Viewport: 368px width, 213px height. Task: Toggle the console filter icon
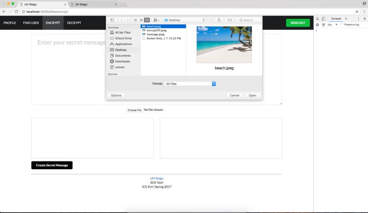tap(323, 25)
